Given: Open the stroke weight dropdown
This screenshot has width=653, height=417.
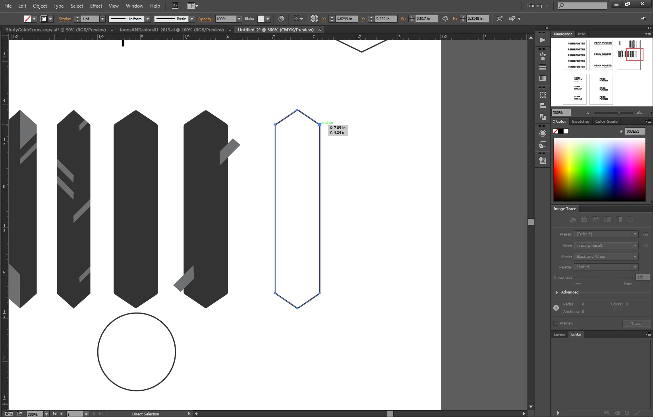Looking at the screenshot, I should pos(102,19).
